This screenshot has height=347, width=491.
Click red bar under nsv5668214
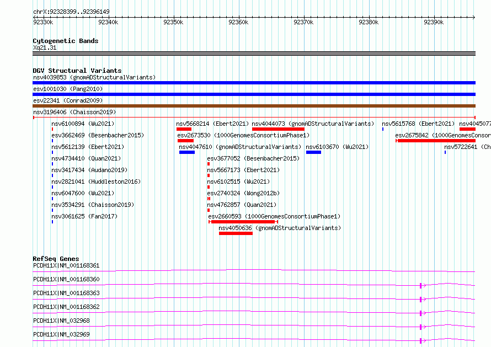(184, 129)
